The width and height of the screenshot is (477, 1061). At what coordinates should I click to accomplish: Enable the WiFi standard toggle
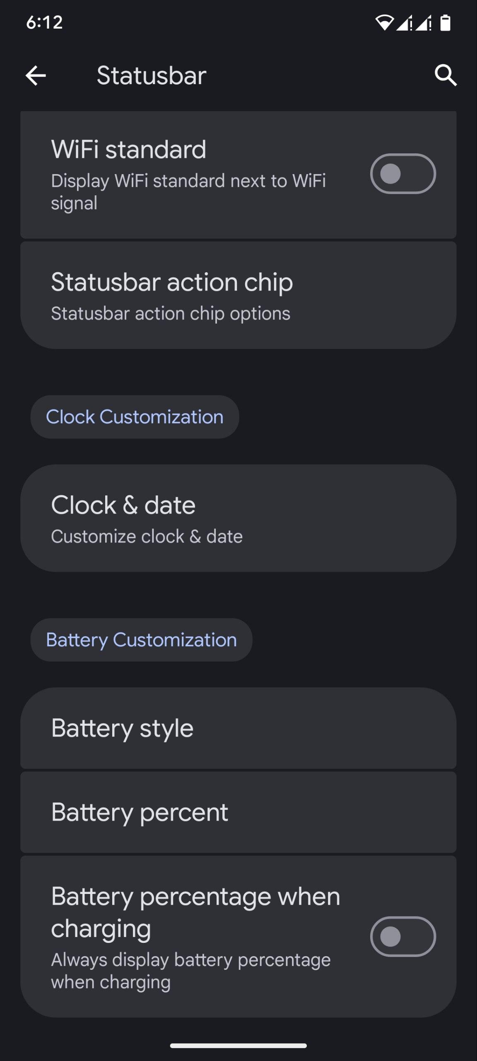[x=402, y=174]
